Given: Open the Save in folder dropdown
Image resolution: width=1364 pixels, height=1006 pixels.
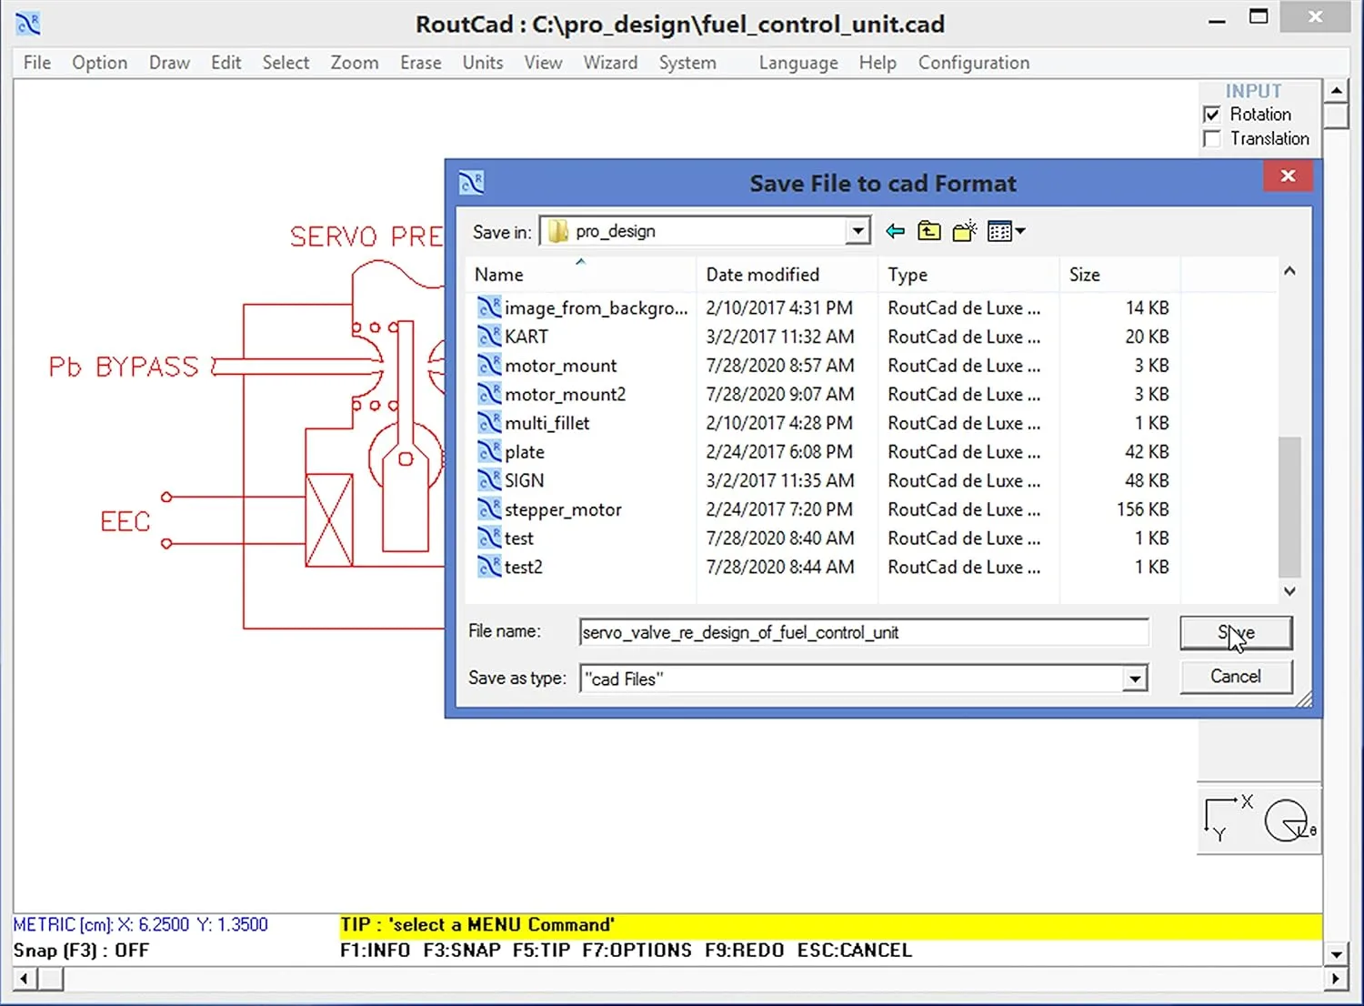Looking at the screenshot, I should click(856, 230).
